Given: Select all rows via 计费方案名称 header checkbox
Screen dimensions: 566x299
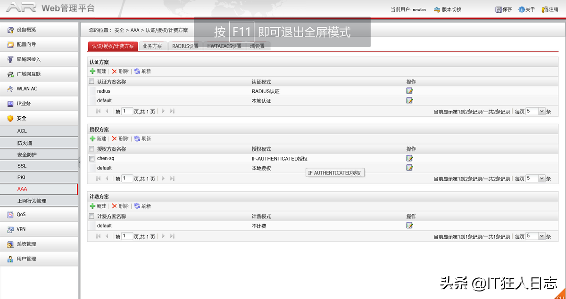Looking at the screenshot, I should tap(92, 216).
